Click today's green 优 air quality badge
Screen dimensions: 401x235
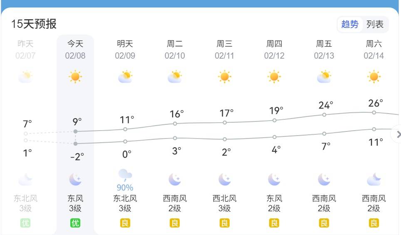tap(75, 223)
